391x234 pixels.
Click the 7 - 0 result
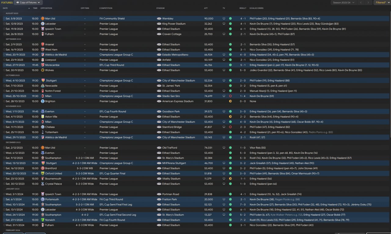tap(243, 204)
